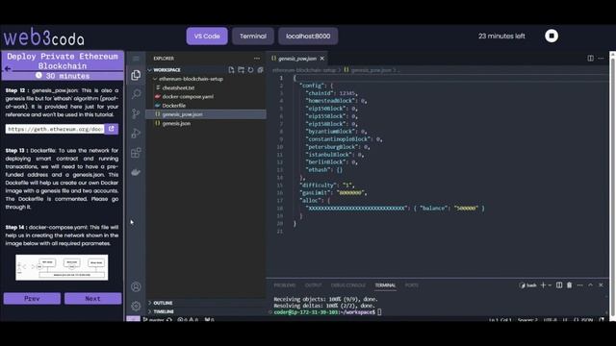
Task: Open the OUTPUT panel tab
Action: click(x=313, y=285)
